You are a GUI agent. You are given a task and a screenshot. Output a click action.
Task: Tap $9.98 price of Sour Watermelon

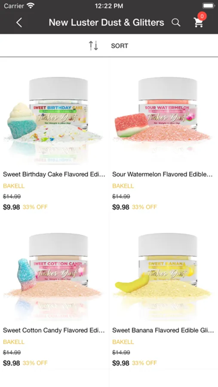point(121,207)
